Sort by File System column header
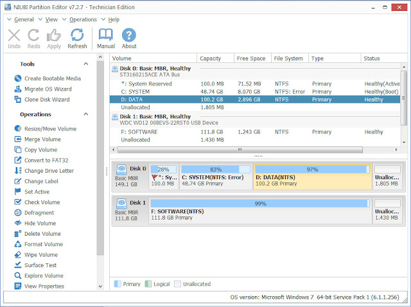411x307 pixels. 290,58
